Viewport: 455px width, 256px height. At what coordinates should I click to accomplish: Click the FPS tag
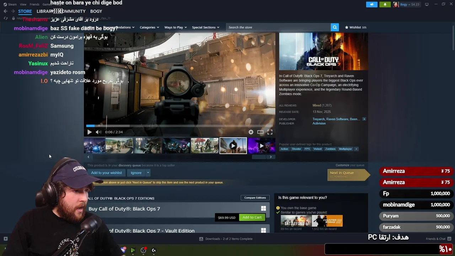coord(307,149)
